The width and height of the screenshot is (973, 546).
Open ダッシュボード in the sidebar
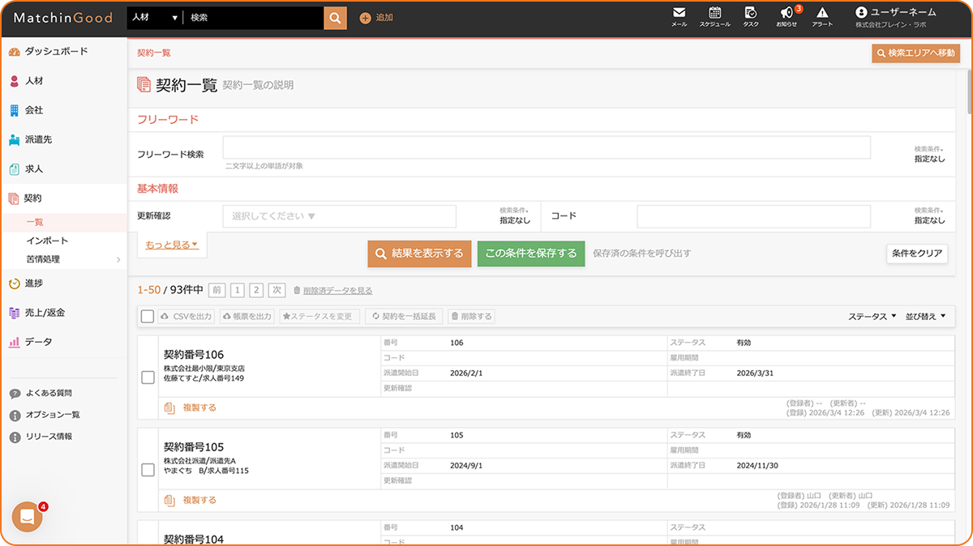56,51
